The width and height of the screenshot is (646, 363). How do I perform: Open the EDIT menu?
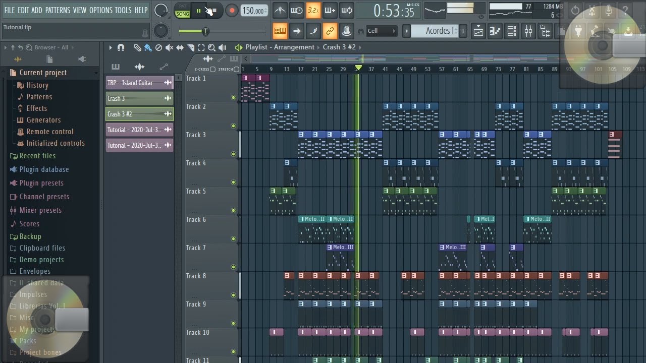[23, 10]
